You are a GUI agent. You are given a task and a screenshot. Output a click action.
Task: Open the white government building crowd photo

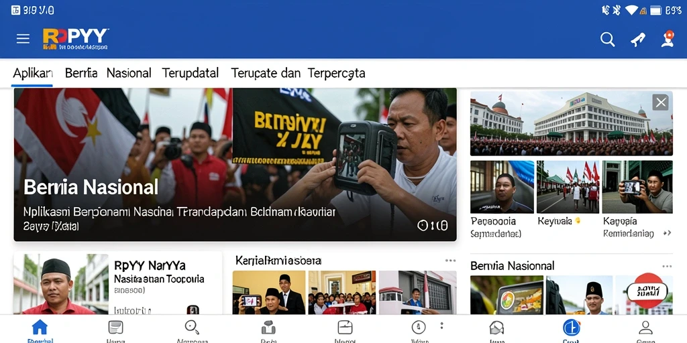pyautogui.click(x=572, y=123)
